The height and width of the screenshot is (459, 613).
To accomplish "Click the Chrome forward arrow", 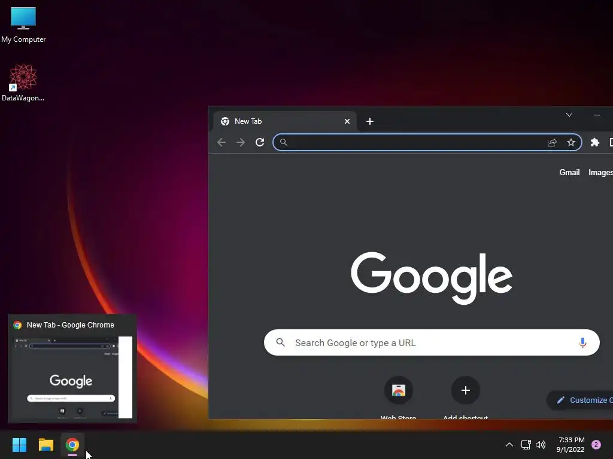I will (x=241, y=142).
